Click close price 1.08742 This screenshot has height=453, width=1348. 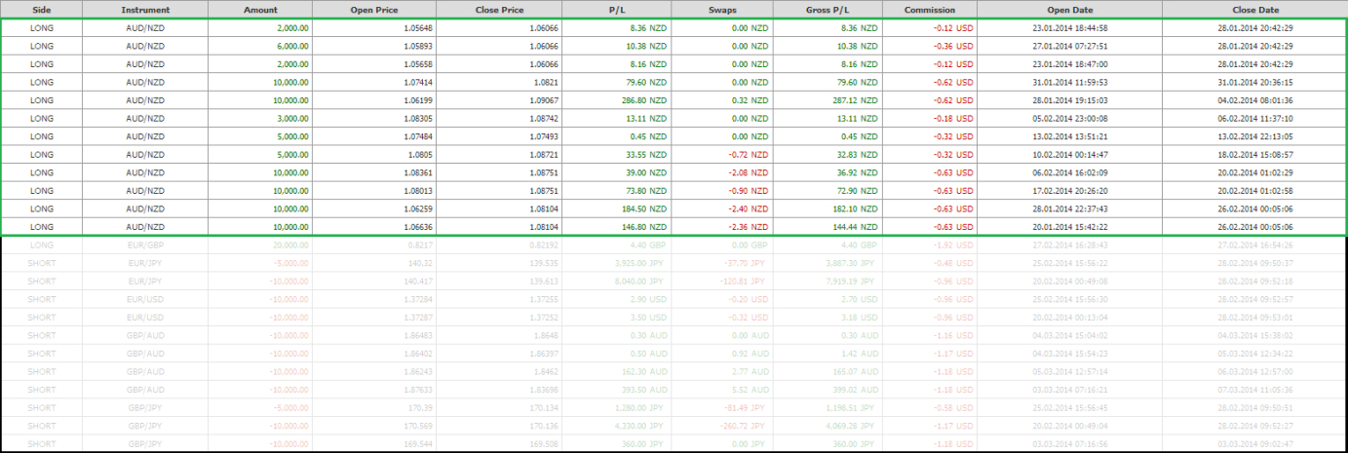(x=498, y=119)
